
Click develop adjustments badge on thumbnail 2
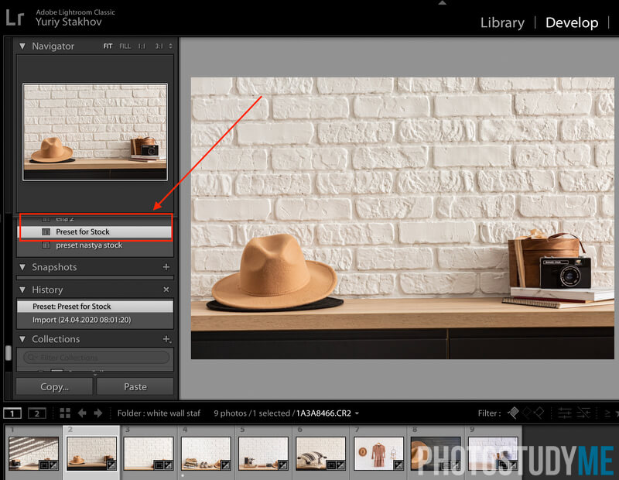(111, 465)
